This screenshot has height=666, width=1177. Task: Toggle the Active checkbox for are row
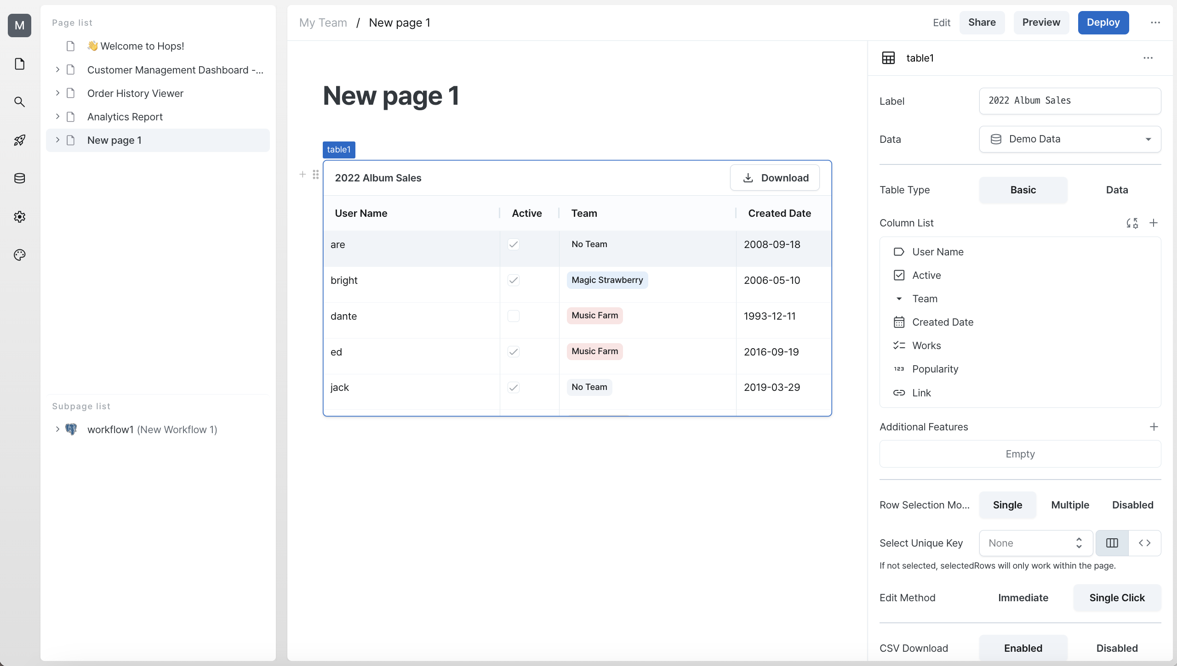[x=513, y=244]
